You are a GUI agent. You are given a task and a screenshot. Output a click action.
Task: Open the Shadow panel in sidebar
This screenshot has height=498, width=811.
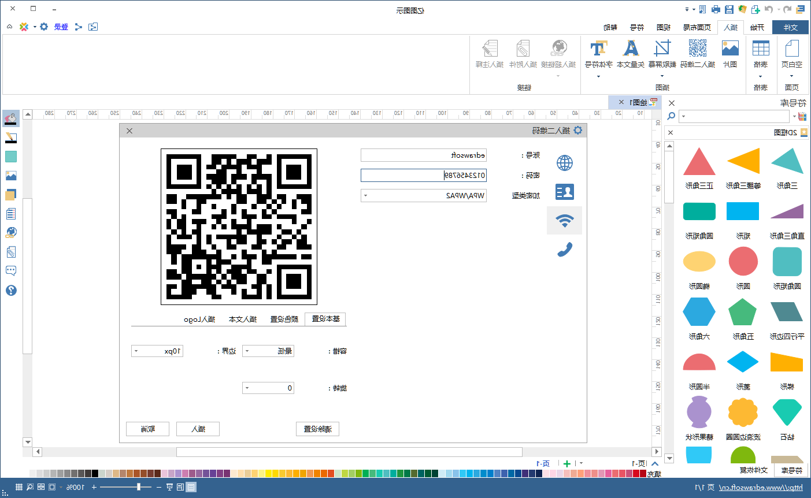coord(10,157)
